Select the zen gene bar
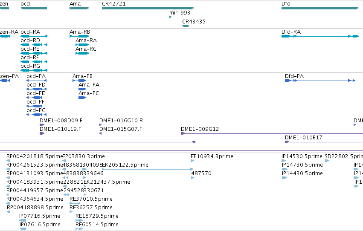Image resolution: width=363 pixels, height=231 pixels. tap(4, 8)
